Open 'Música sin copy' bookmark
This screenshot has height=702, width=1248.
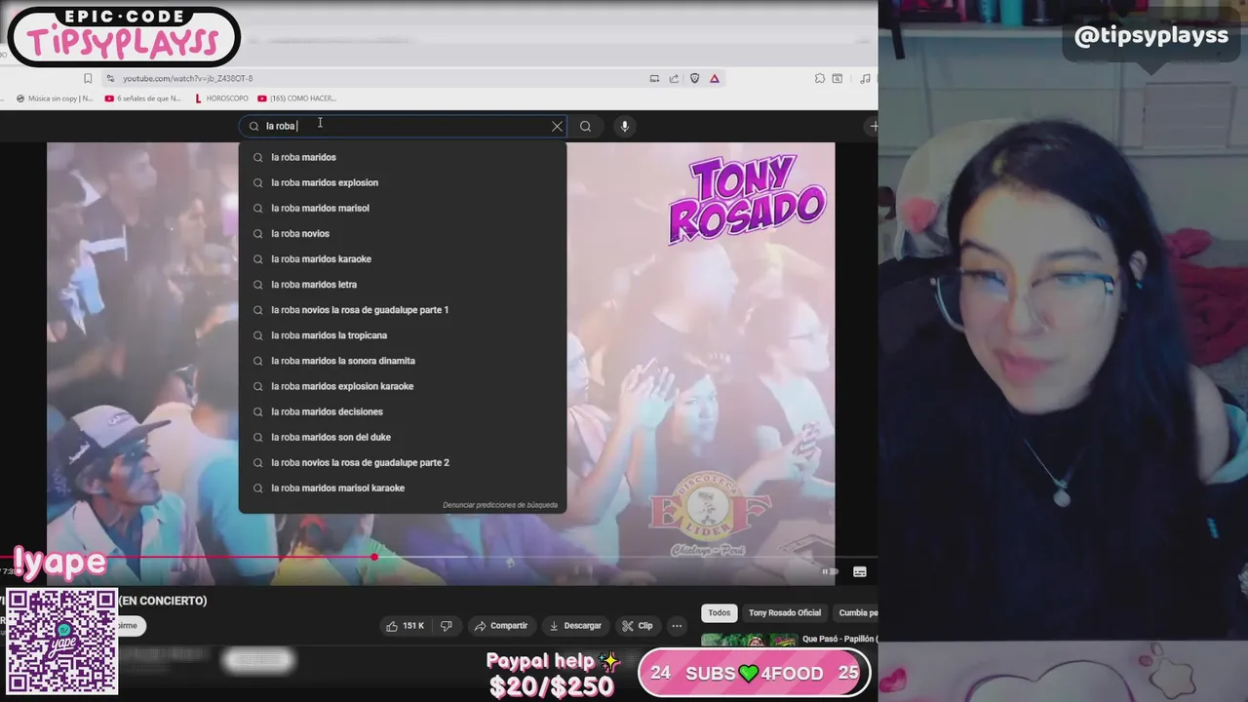point(55,98)
